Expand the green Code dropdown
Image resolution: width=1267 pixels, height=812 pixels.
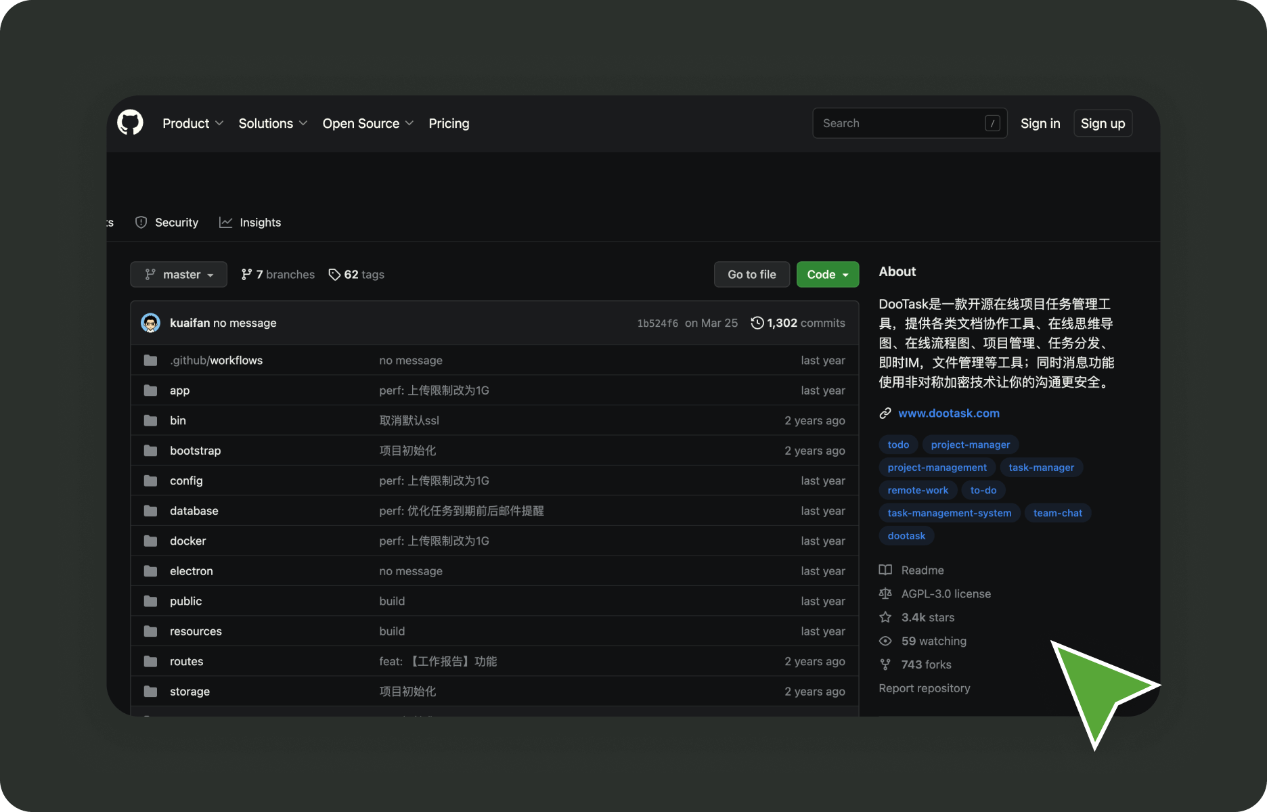point(827,274)
